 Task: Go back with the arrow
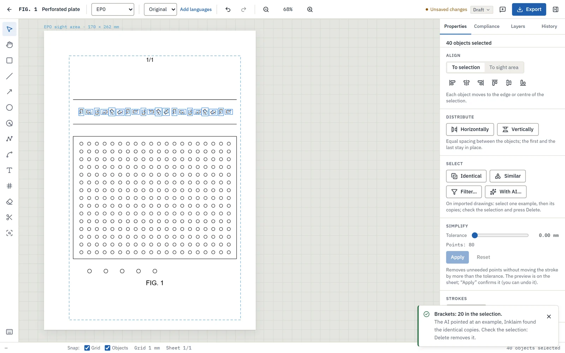pyautogui.click(x=9, y=10)
